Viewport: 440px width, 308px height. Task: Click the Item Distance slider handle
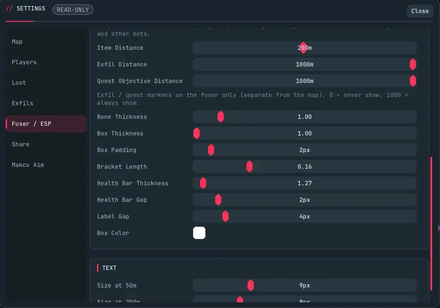point(303,48)
